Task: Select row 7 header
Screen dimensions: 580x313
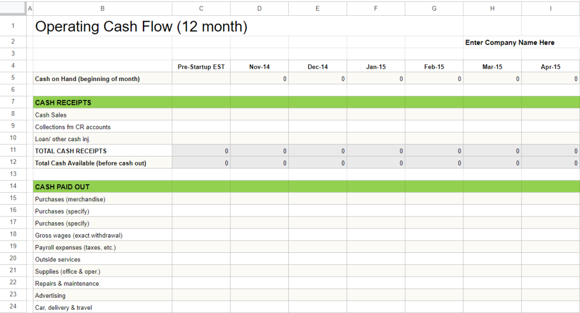Action: tap(13, 102)
